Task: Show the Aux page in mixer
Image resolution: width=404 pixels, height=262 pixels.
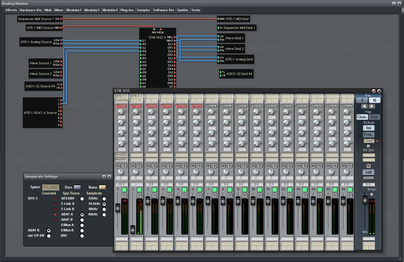Action: (374, 117)
